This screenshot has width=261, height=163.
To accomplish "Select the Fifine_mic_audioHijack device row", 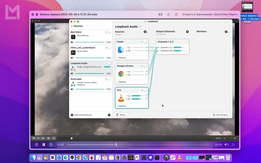I will point(91,53).
